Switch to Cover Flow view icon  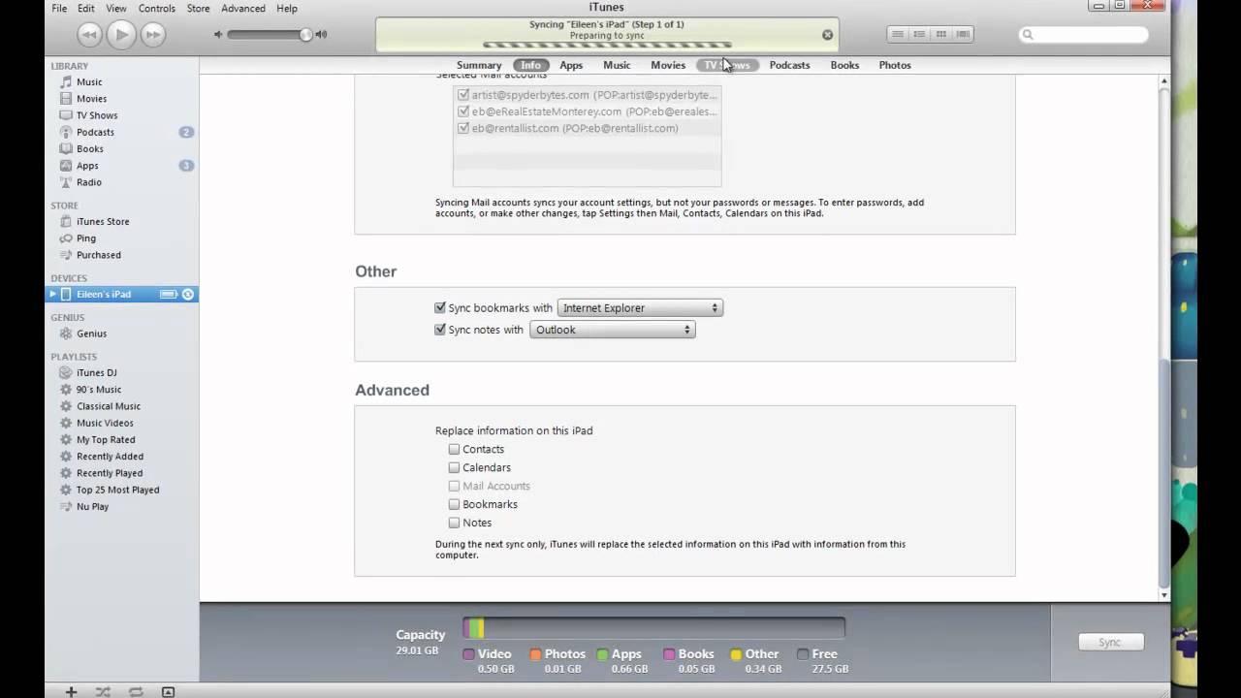(962, 34)
